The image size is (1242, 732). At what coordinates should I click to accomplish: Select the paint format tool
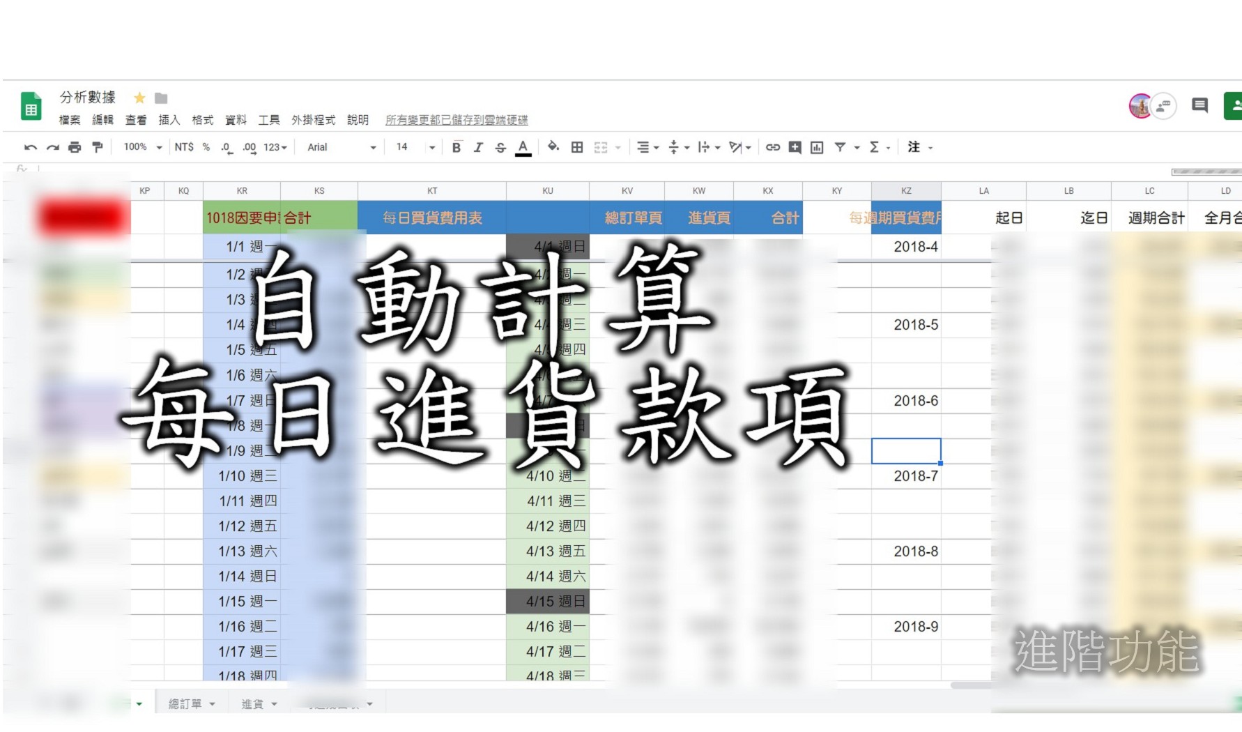(x=98, y=147)
